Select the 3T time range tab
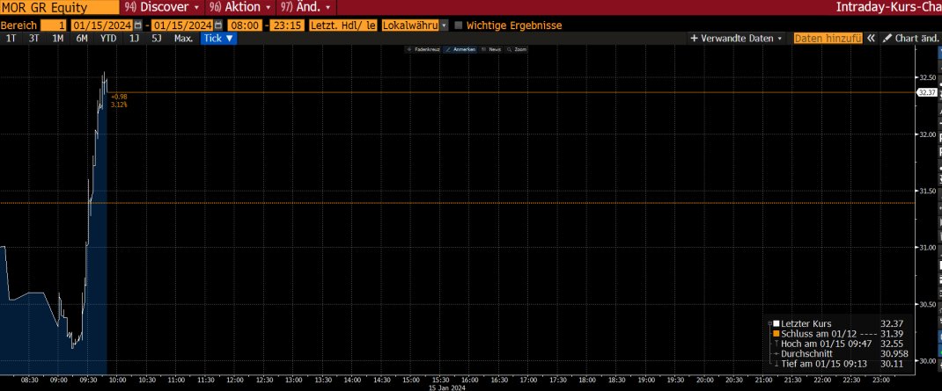This screenshot has width=942, height=391. tap(34, 39)
